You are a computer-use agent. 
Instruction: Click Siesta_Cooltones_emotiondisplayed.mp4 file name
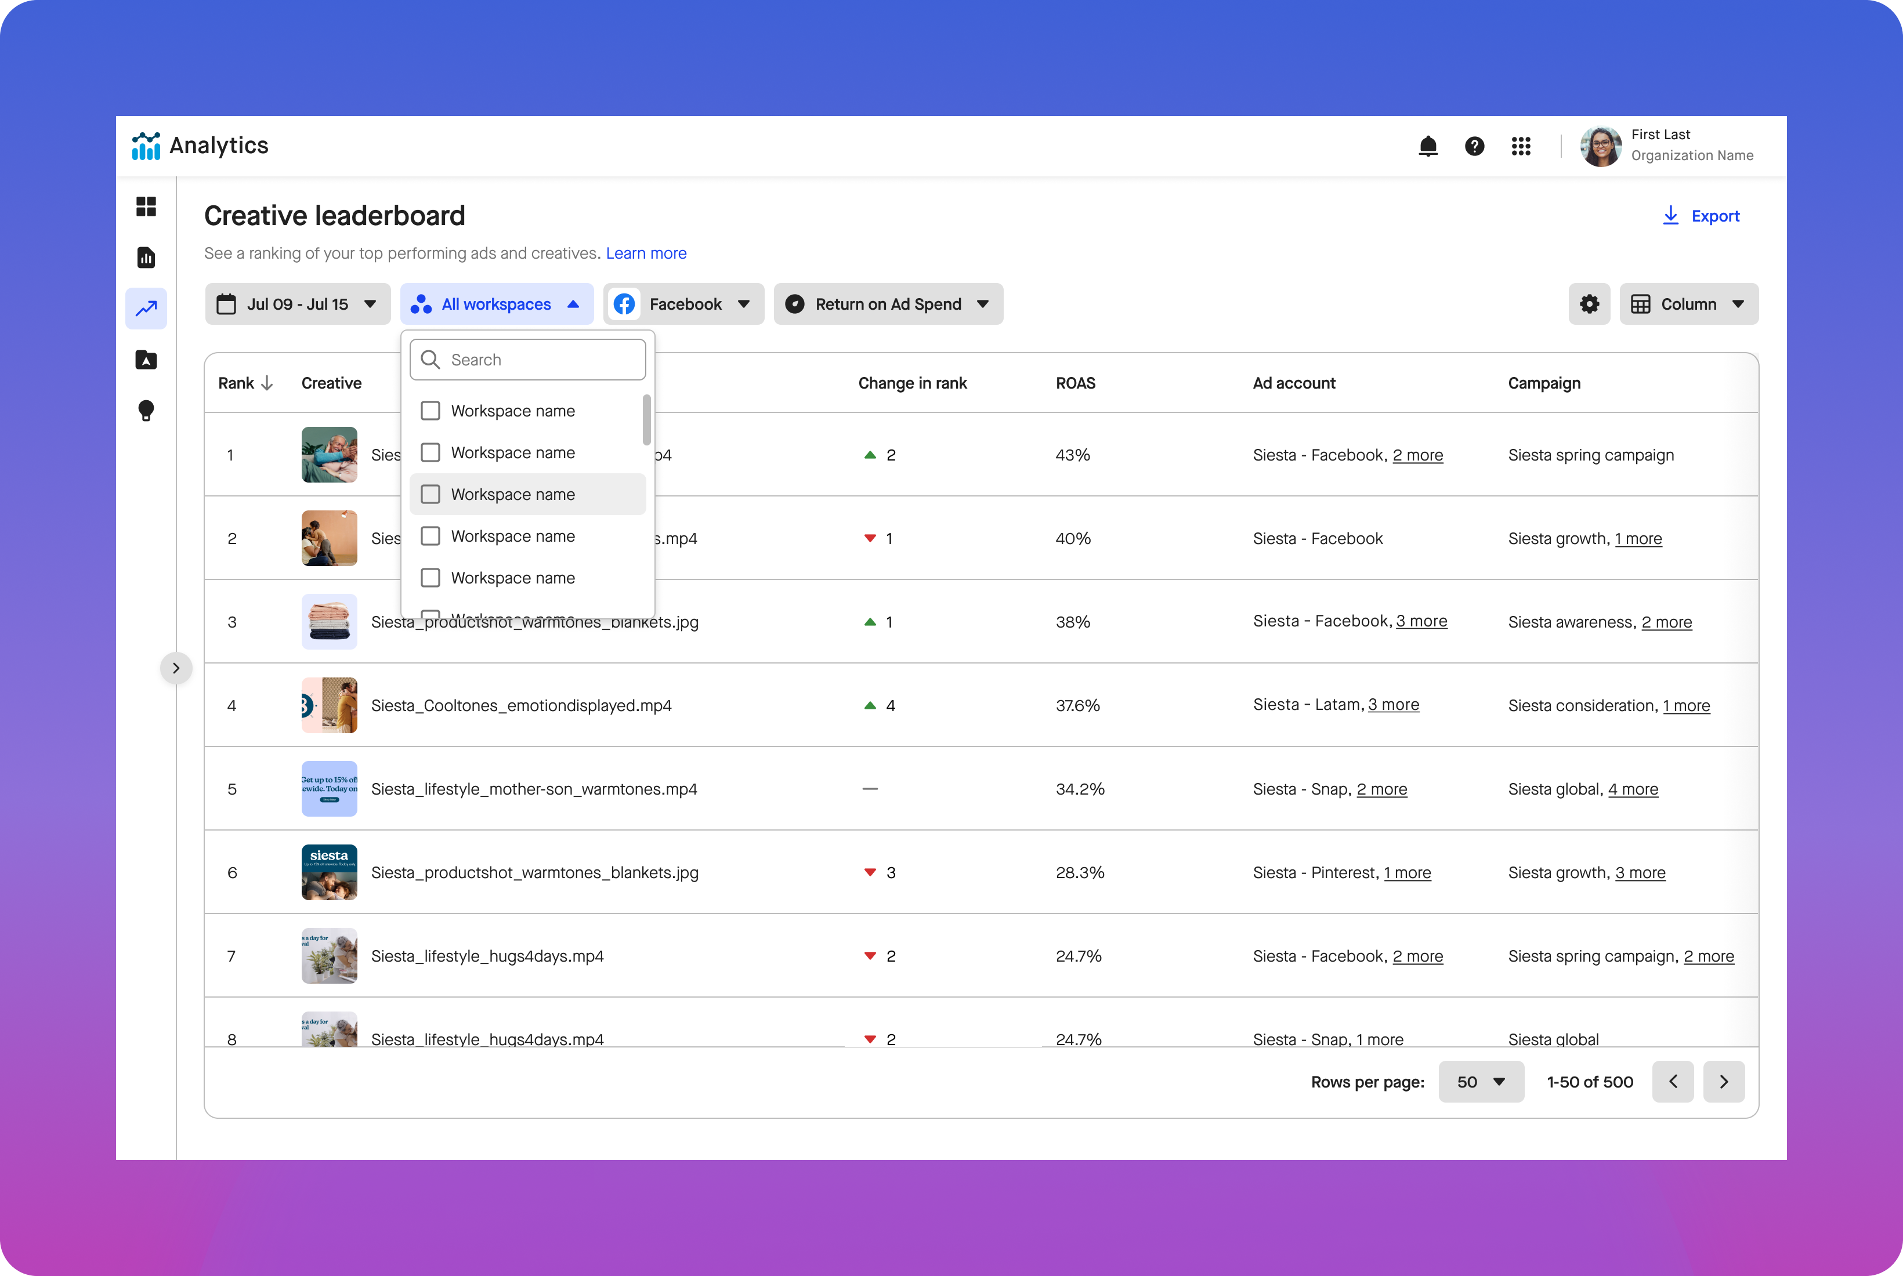[521, 705]
